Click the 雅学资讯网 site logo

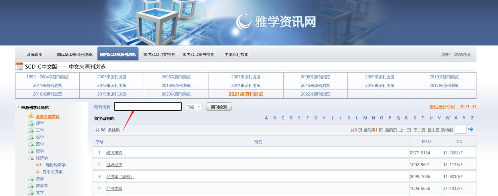[x=276, y=22]
